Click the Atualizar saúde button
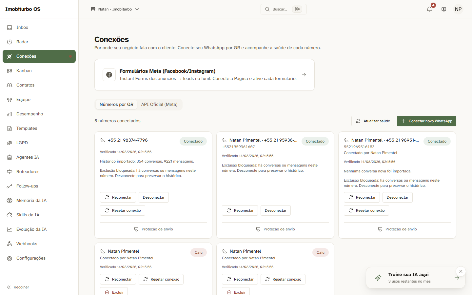 point(373,121)
